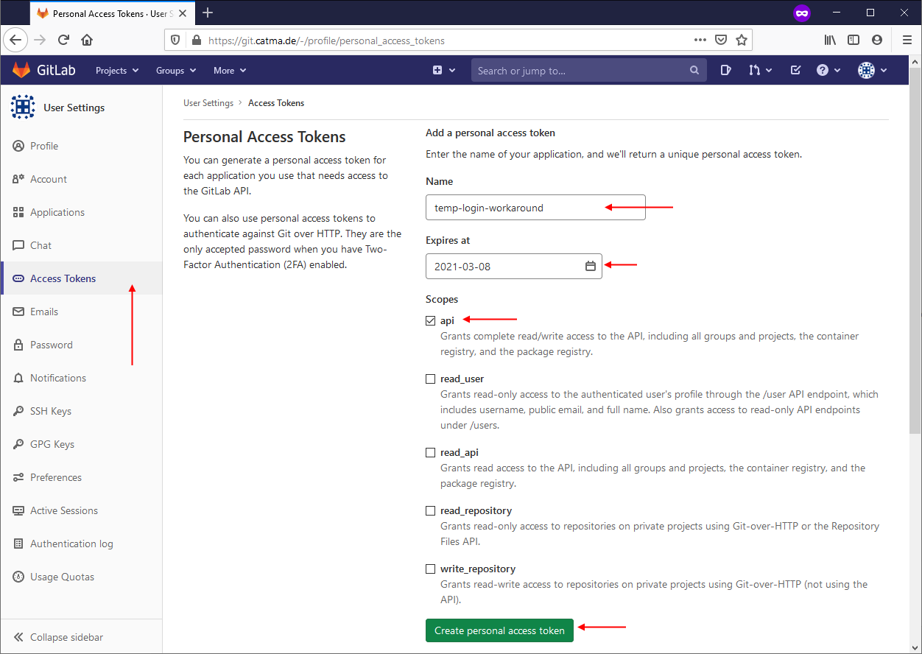Go to Preferences in sidebar
This screenshot has height=654, width=922.
(x=81, y=477)
